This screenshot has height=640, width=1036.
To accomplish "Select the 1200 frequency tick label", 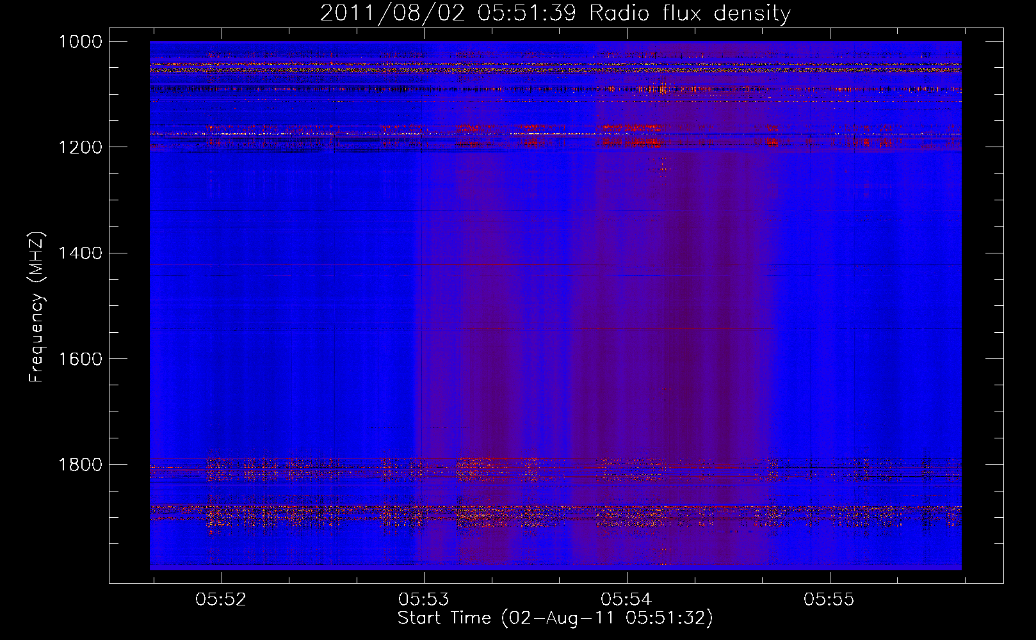I will (81, 147).
